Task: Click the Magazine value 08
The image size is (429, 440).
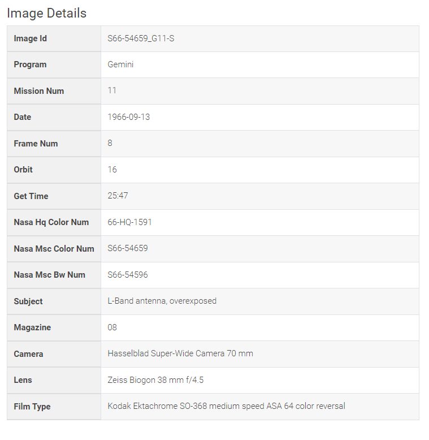Action: (112, 327)
